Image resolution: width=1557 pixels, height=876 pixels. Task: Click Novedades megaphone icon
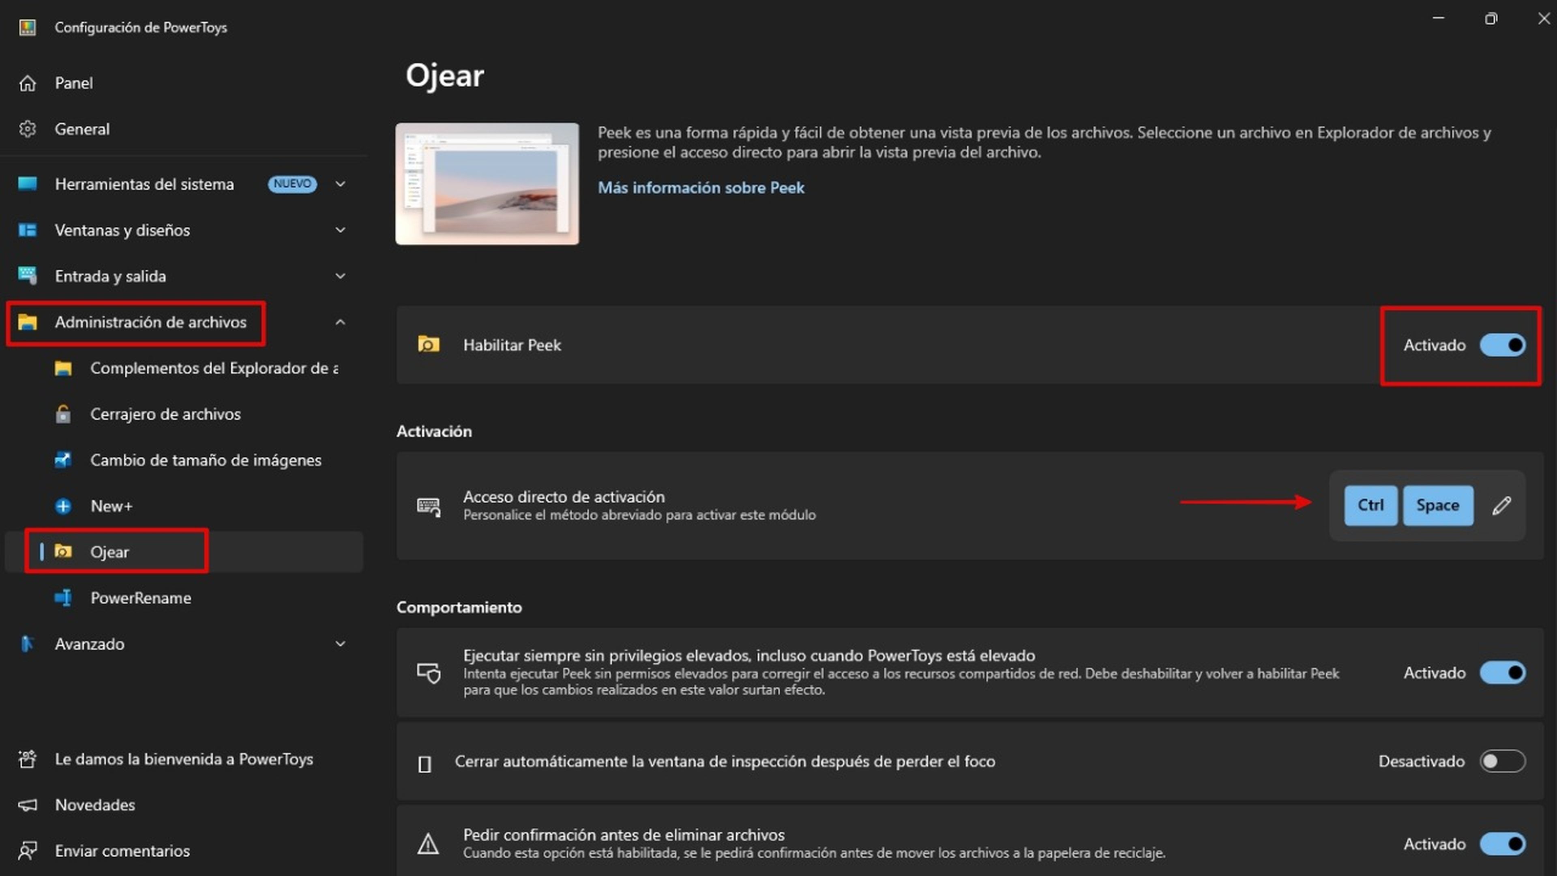(27, 805)
